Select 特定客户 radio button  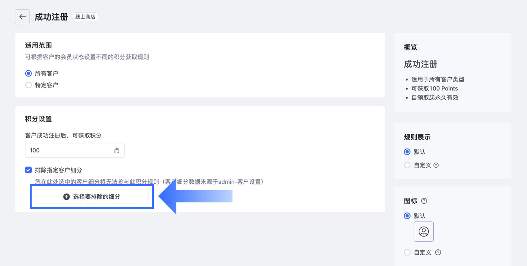click(29, 85)
